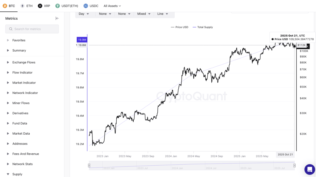The width and height of the screenshot is (316, 177).
Task: Toggle Price USD series in legend
Action: (180, 27)
